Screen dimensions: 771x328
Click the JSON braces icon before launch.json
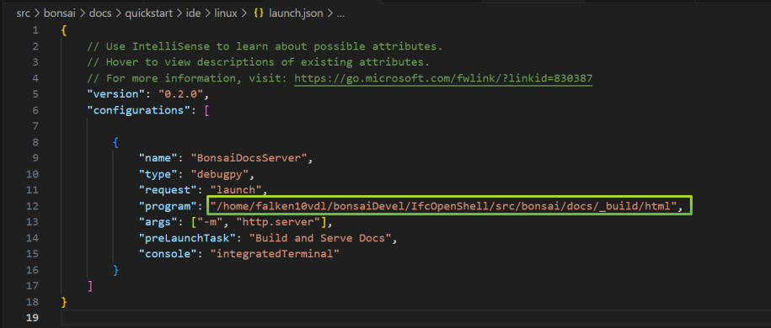point(259,13)
